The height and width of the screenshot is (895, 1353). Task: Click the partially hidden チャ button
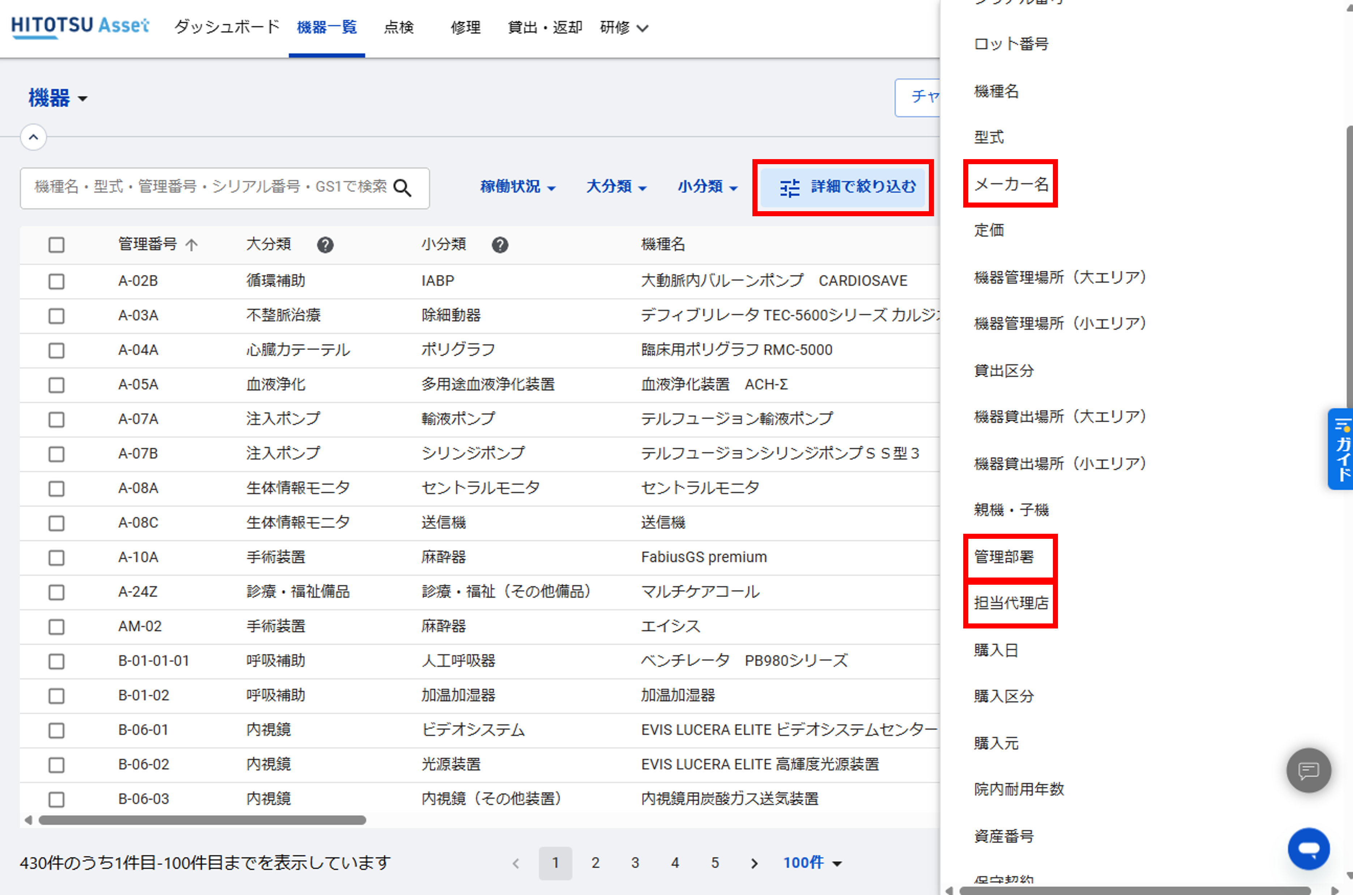tap(918, 98)
